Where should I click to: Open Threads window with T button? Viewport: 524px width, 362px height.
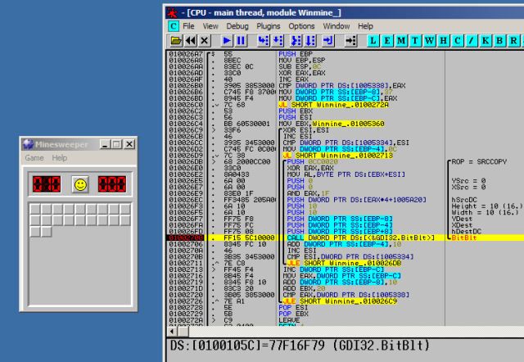coord(415,41)
